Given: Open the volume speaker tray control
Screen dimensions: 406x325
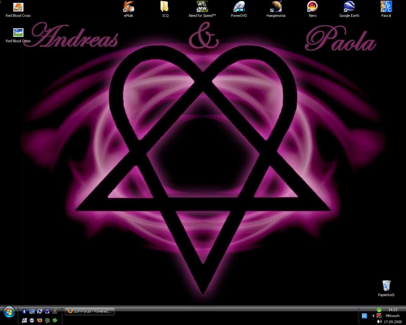Looking at the screenshot, I should point(379,322).
